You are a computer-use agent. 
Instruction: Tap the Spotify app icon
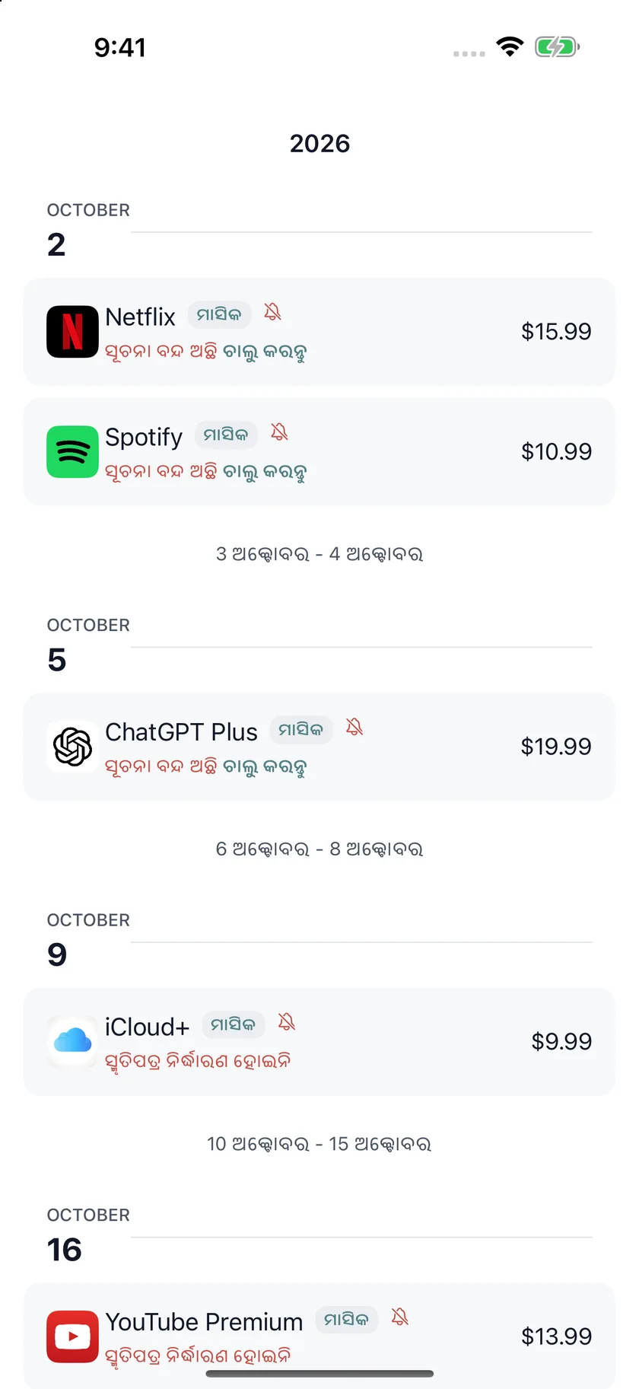[72, 452]
